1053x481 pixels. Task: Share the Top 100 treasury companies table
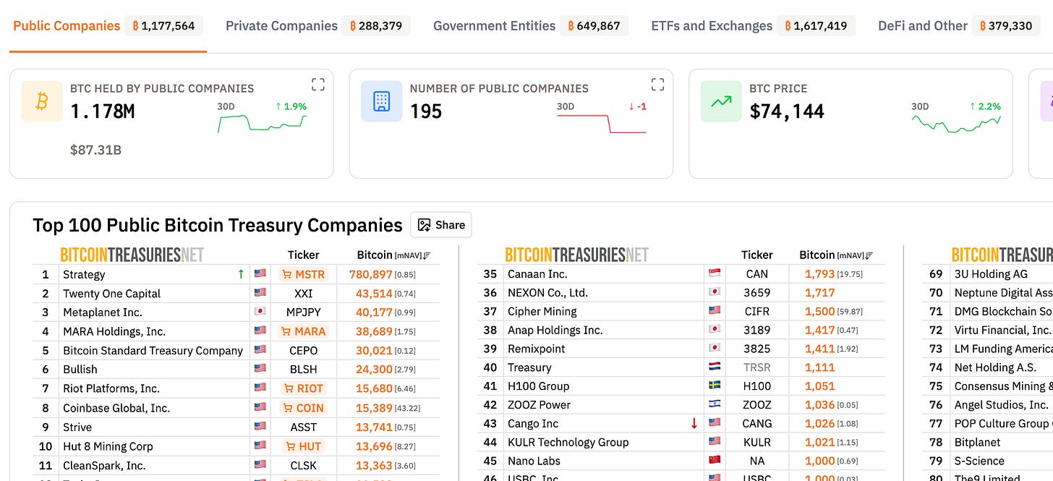(x=441, y=225)
